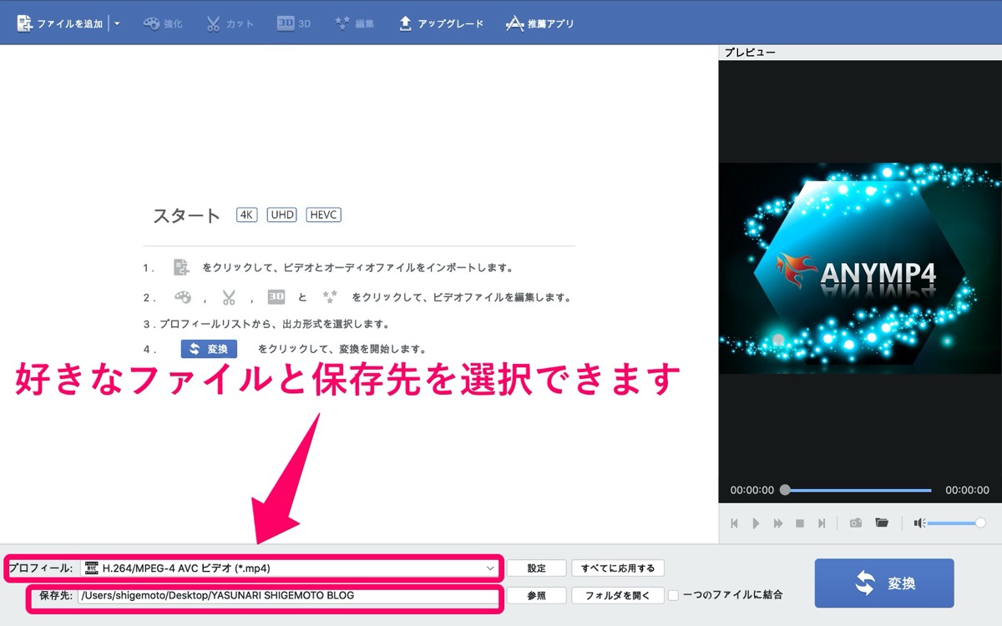The image size is (1002, 626).
Task: Stop the preview playback
Action: [x=800, y=523]
